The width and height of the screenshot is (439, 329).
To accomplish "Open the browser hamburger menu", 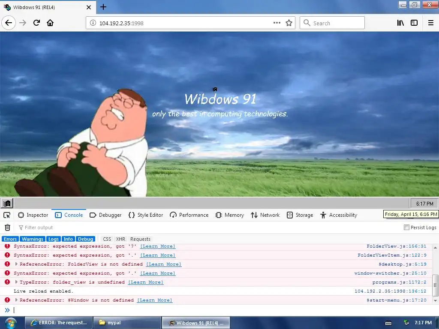I will point(431,23).
